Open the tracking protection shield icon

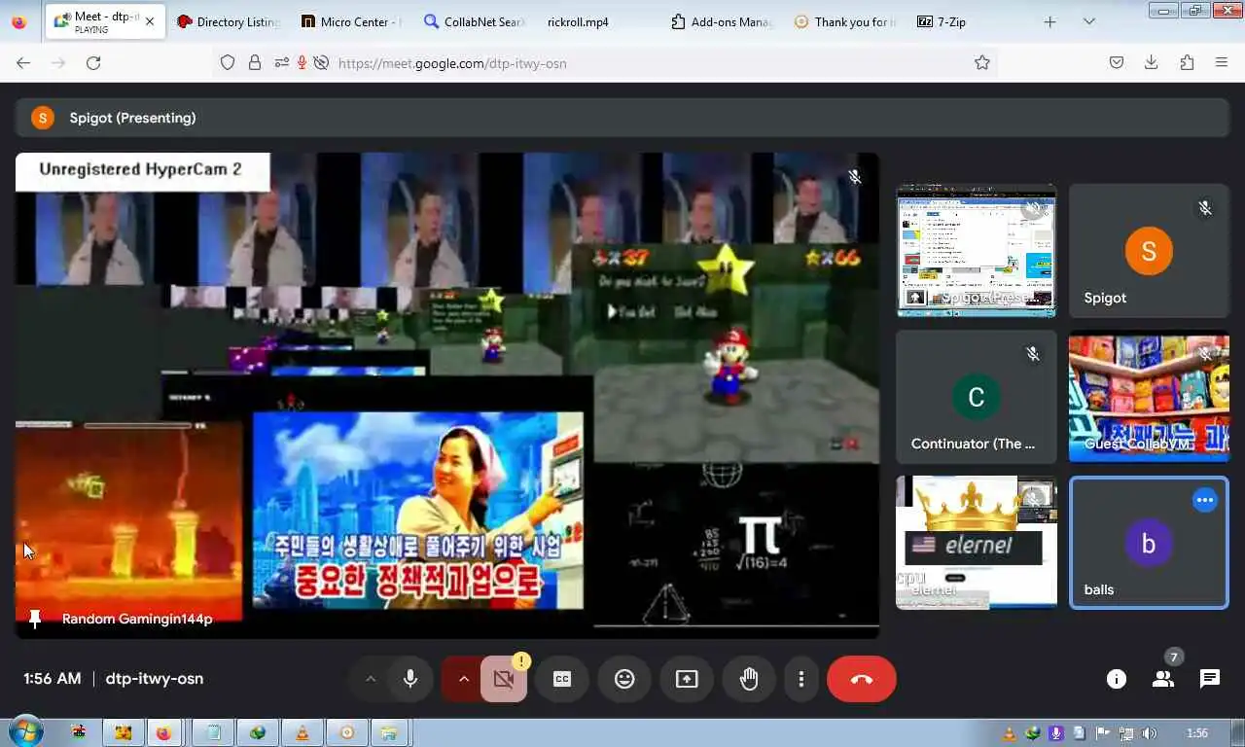click(x=228, y=62)
